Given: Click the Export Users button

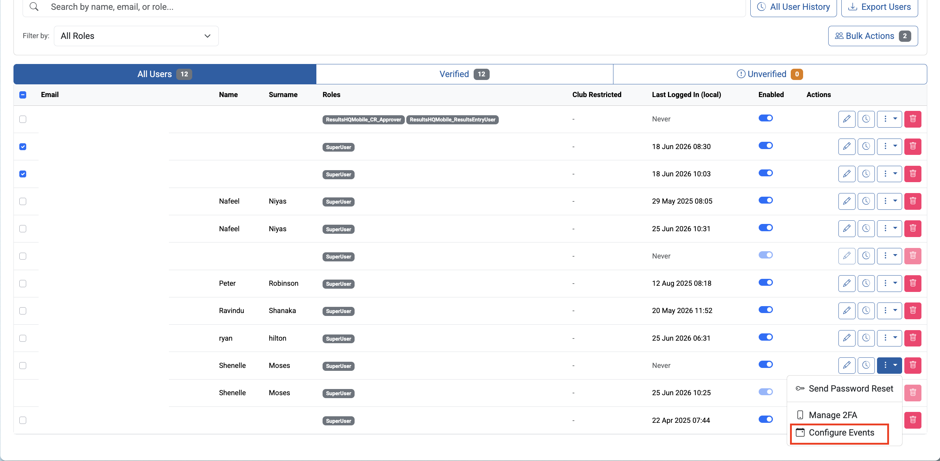Looking at the screenshot, I should pyautogui.click(x=880, y=7).
